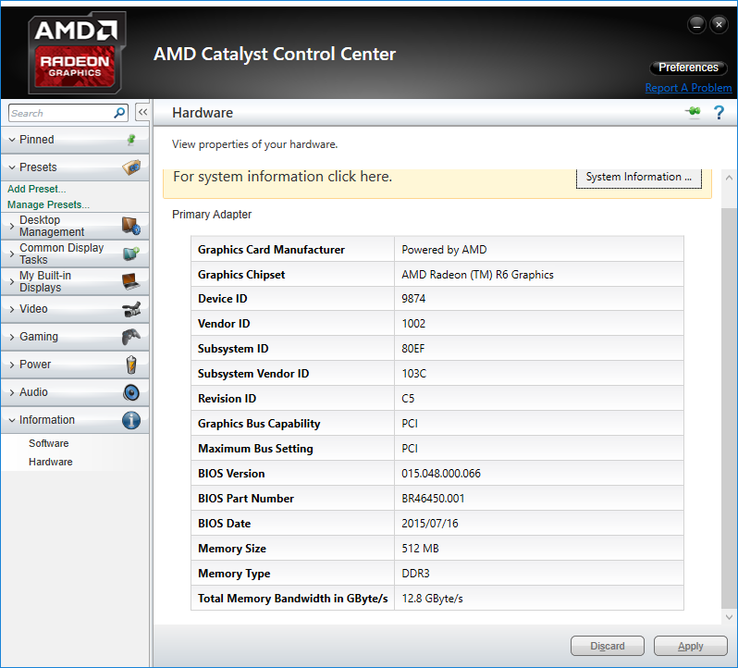Collapse the Presets section
738x668 pixels.
(12, 167)
